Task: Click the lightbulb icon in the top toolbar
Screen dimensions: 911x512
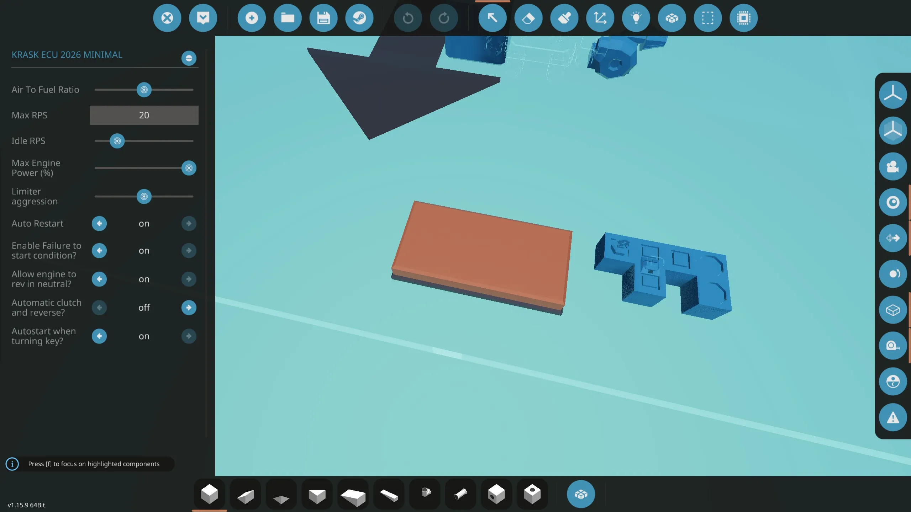Action: 636,18
